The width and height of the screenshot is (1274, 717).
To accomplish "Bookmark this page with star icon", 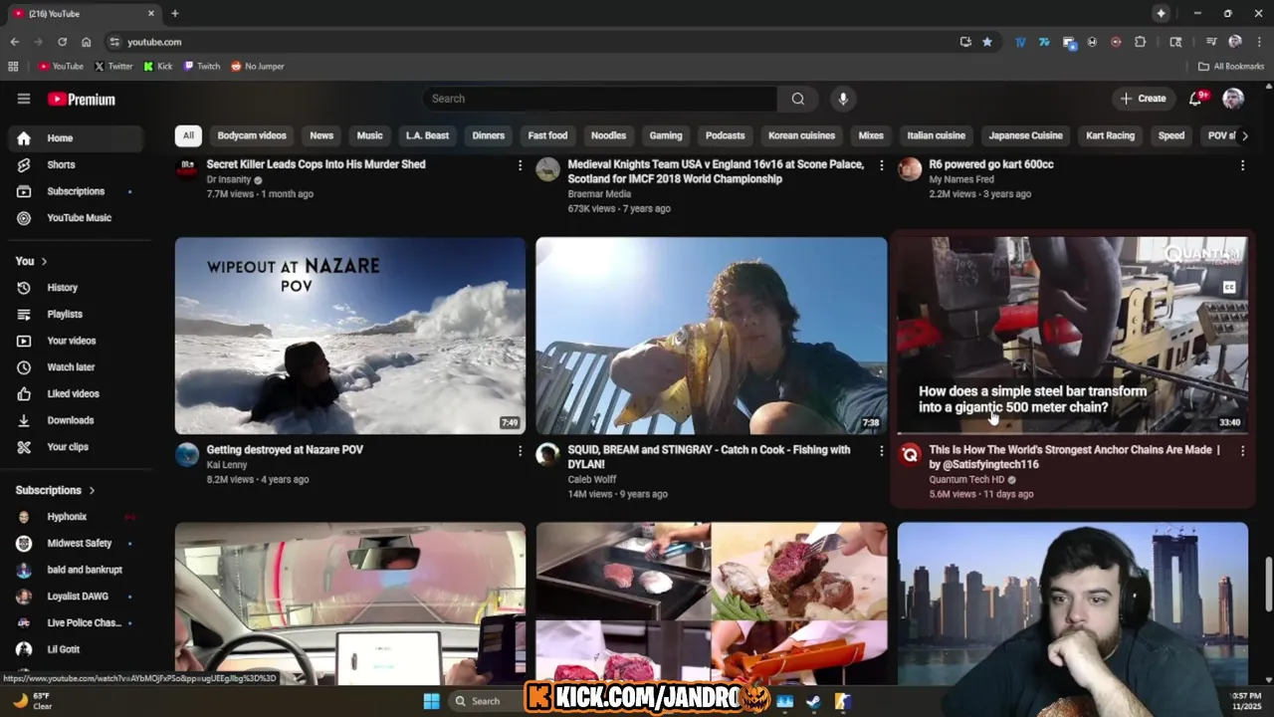I will point(987,42).
